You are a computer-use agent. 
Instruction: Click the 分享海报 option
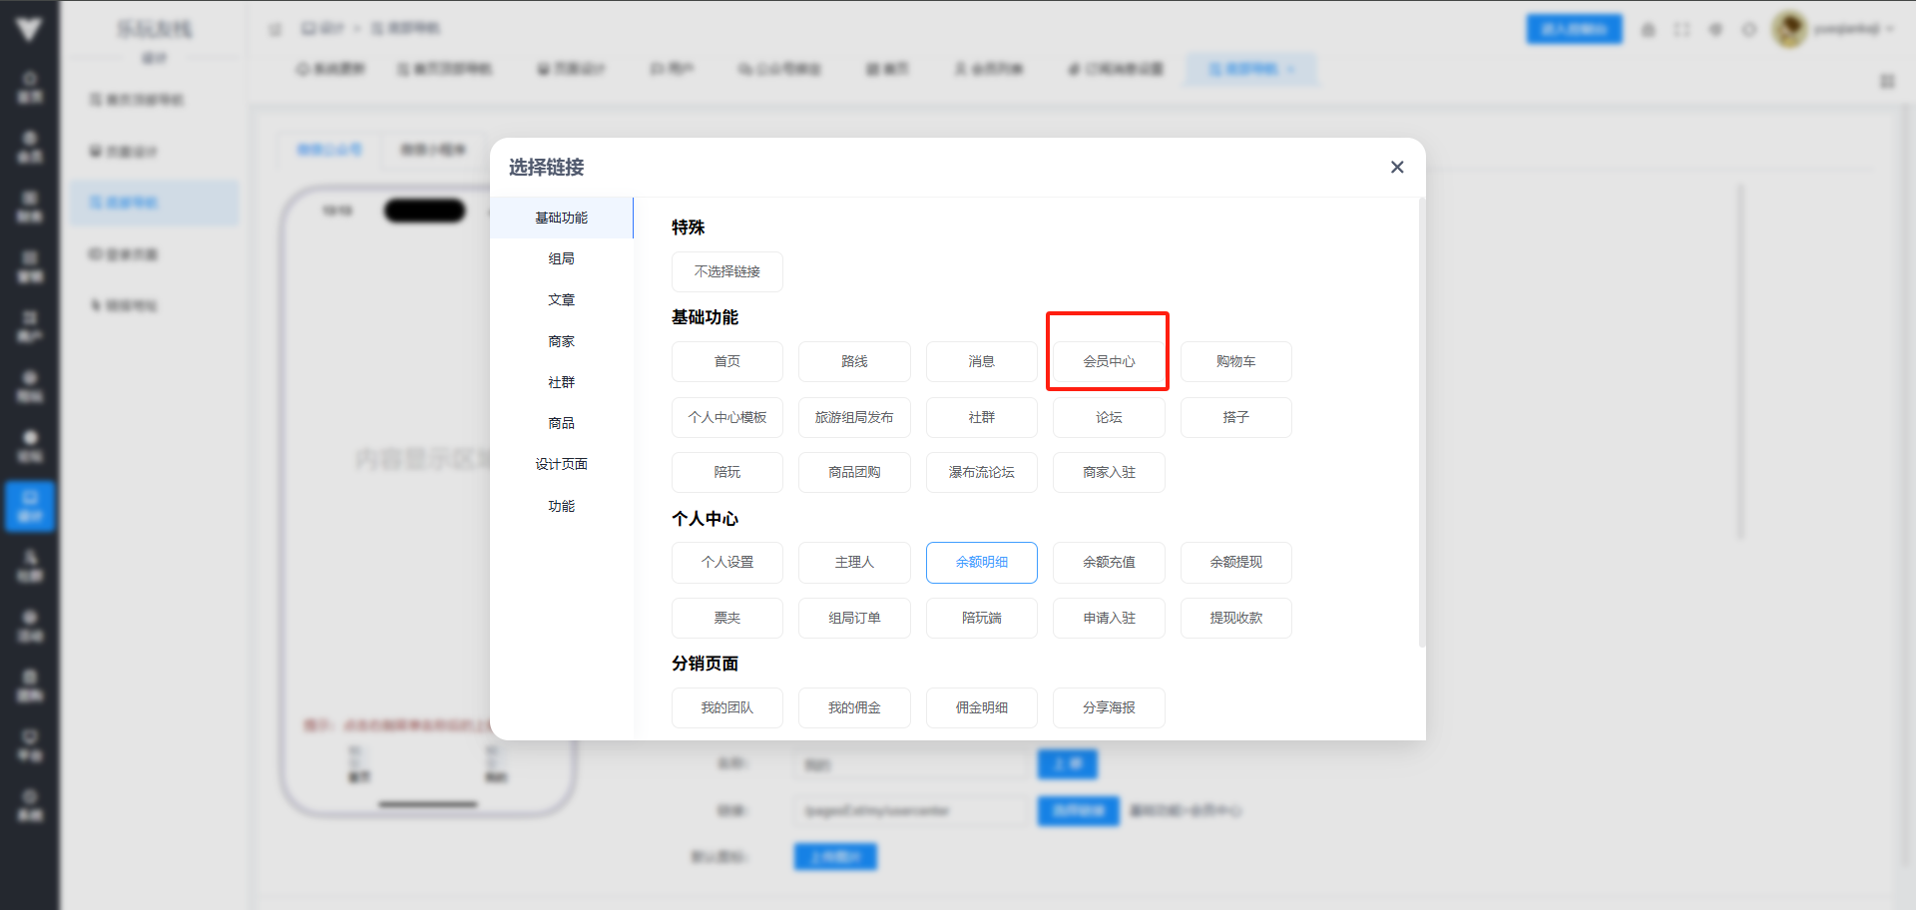click(1109, 707)
